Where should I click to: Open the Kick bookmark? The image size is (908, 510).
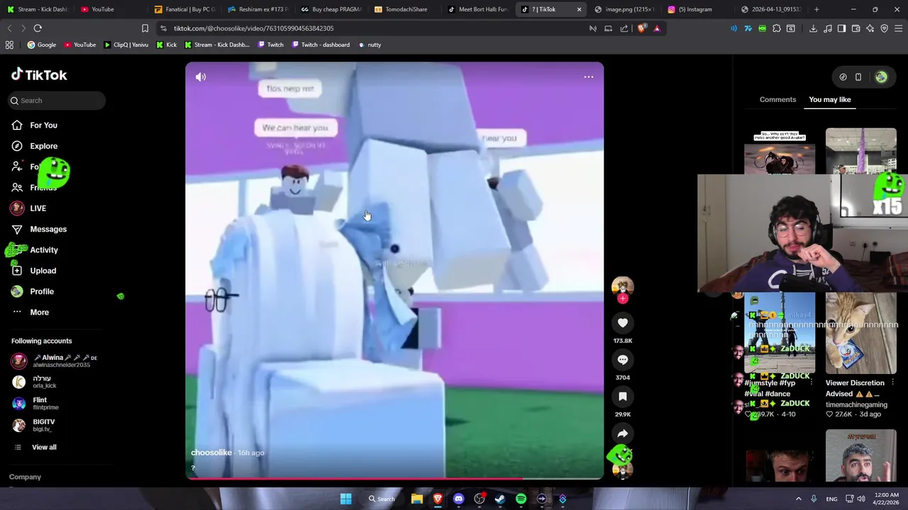166,45
